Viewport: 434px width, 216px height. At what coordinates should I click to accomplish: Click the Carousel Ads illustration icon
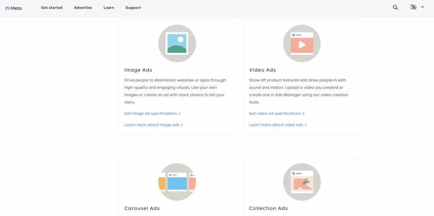[x=177, y=182]
